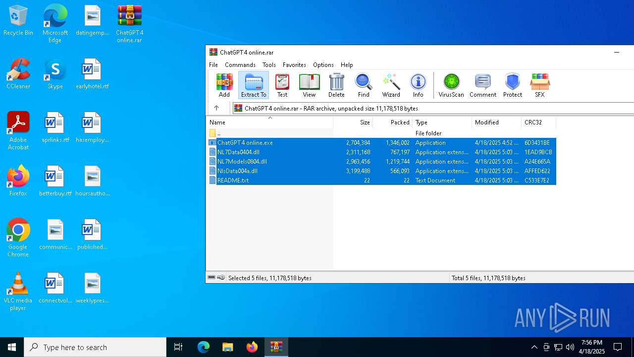Select ChatGPT4 online.exe in the archive

381,143
